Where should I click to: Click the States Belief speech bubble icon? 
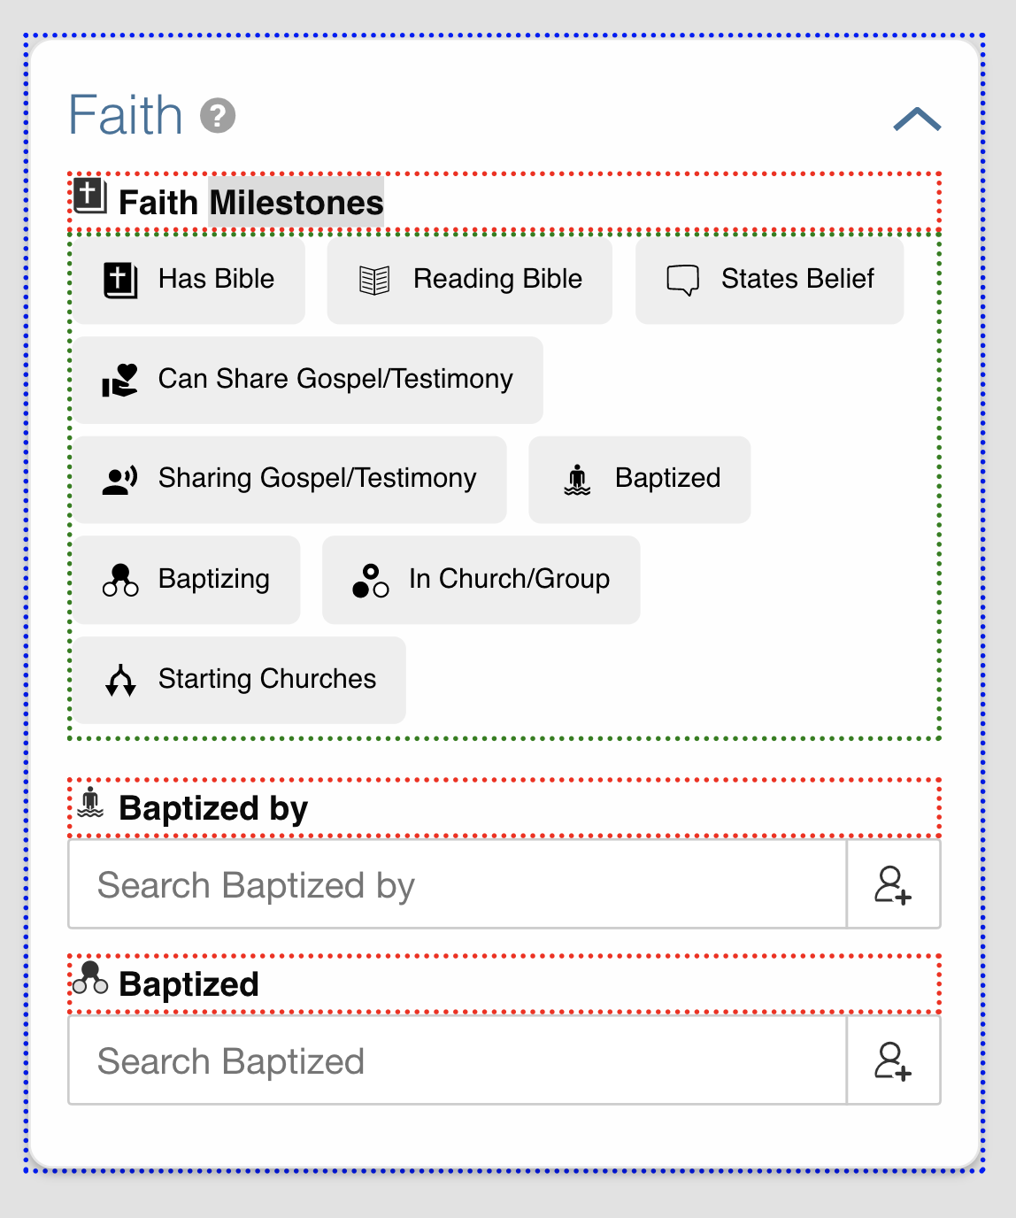coord(682,279)
